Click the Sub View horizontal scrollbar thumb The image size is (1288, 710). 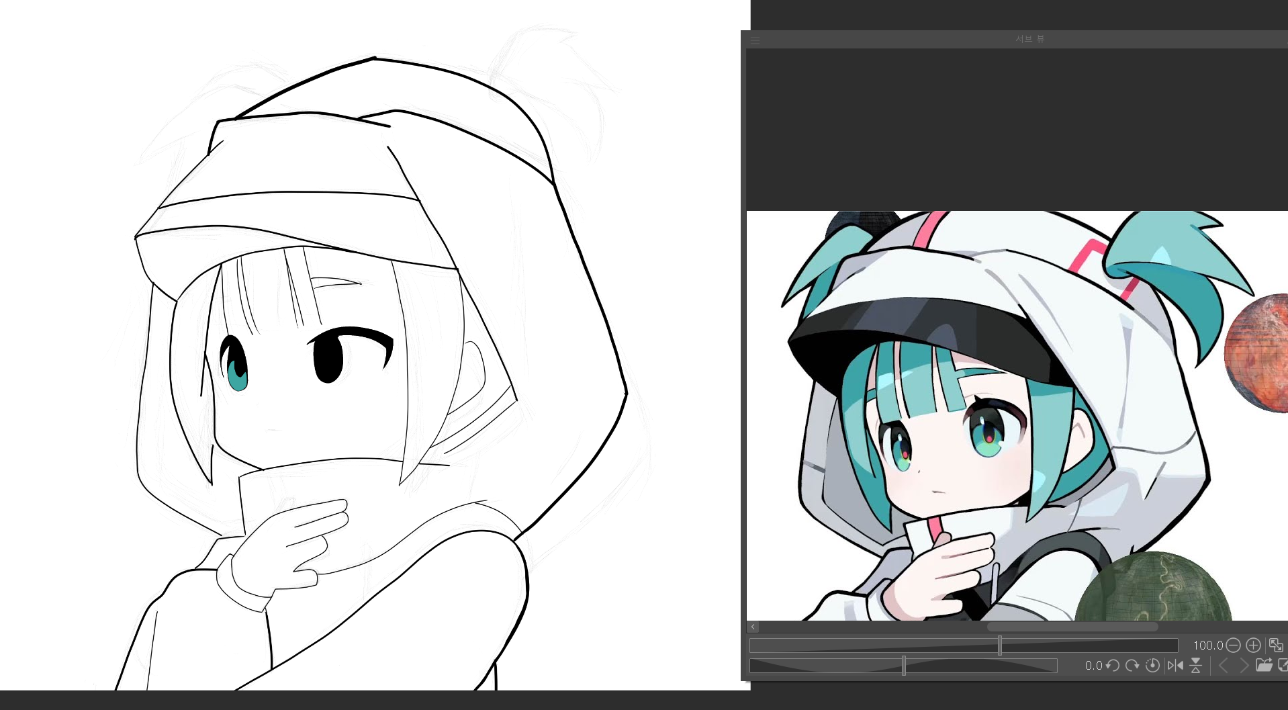click(1072, 627)
